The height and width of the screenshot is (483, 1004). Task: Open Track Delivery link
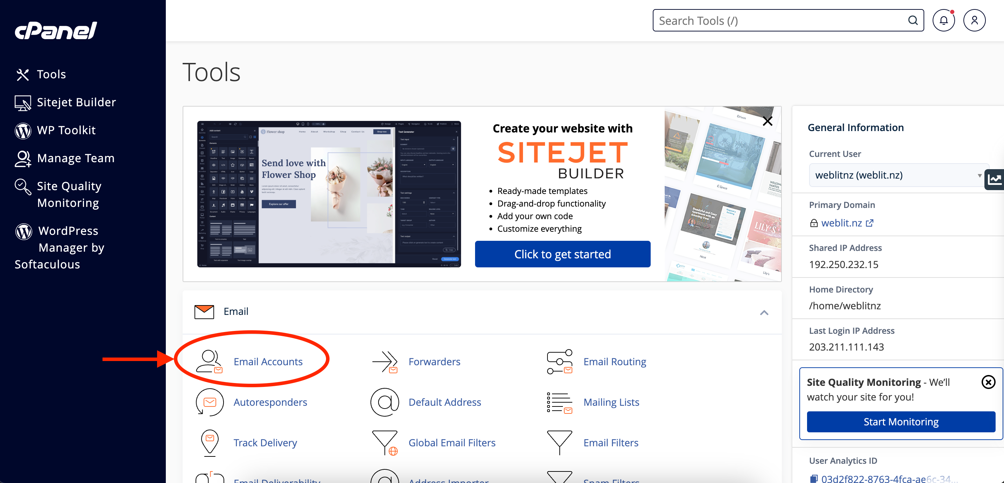coord(265,442)
